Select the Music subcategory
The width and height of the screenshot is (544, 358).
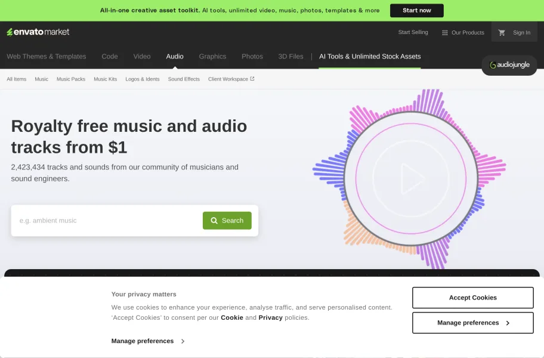pos(41,79)
